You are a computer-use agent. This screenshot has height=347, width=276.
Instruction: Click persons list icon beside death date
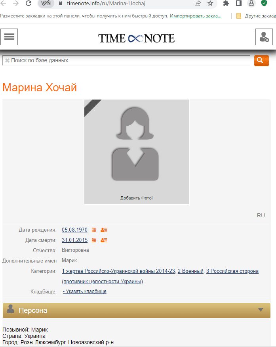[104, 240]
